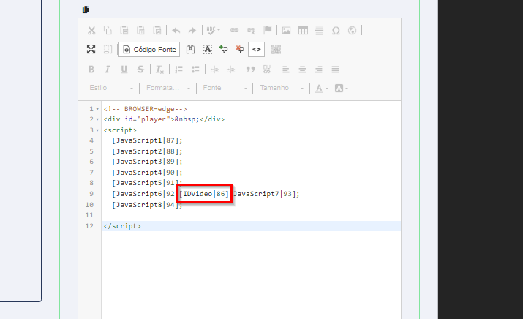Screen dimensions: 523x319
Task: Toggle the bulleted list
Action: pos(195,69)
